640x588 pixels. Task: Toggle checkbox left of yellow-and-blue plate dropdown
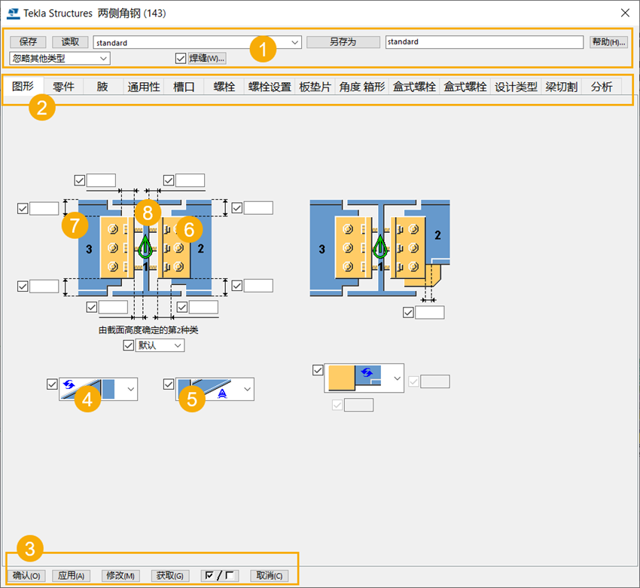318,370
